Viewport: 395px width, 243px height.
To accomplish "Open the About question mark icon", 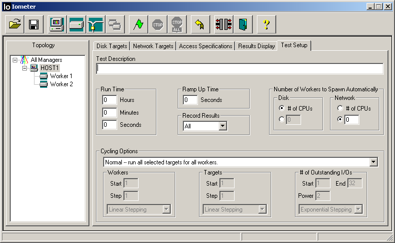I will coord(266,24).
